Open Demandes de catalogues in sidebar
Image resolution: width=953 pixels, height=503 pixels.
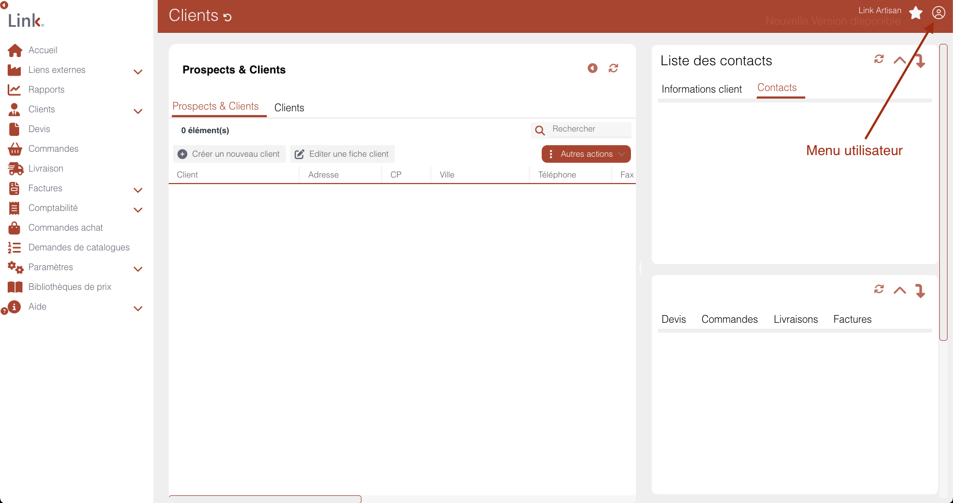(x=79, y=248)
